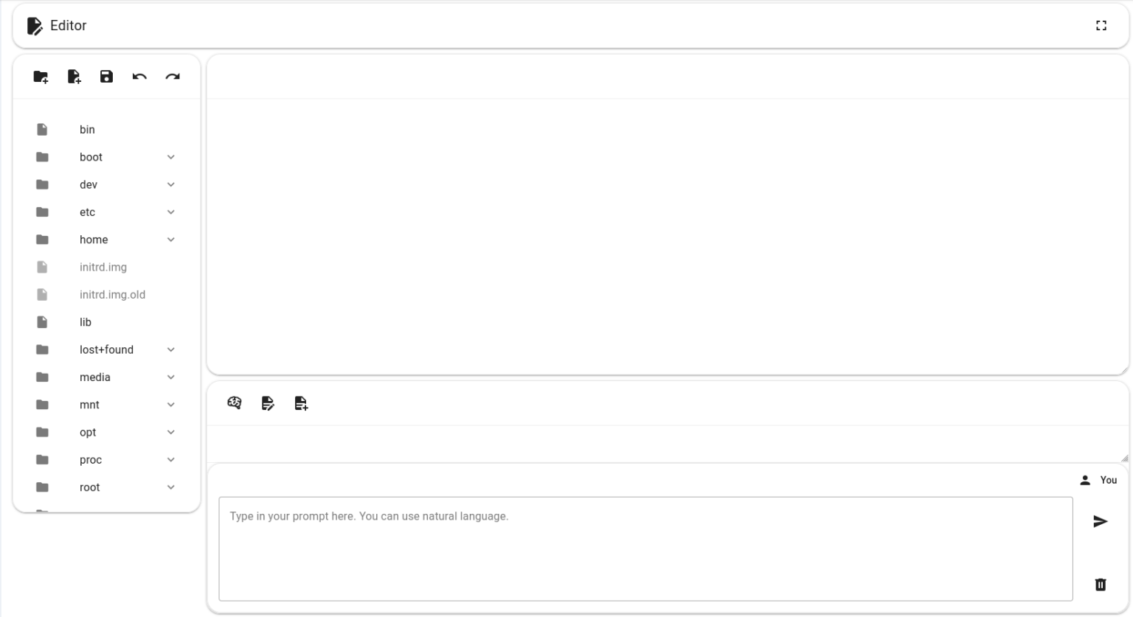Open the lib entry in file tree
The height and width of the screenshot is (617, 1133).
click(86, 322)
